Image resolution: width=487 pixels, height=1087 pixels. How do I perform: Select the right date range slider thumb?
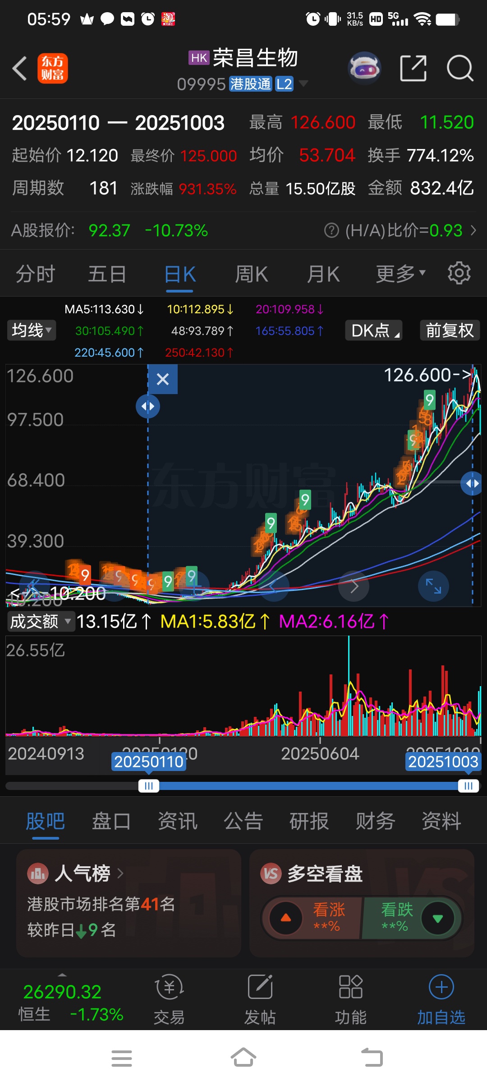click(469, 786)
